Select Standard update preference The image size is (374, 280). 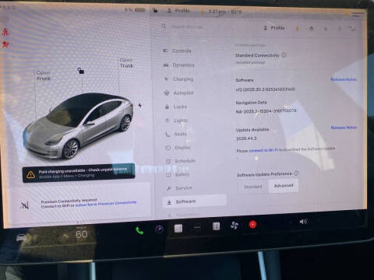coord(253,187)
